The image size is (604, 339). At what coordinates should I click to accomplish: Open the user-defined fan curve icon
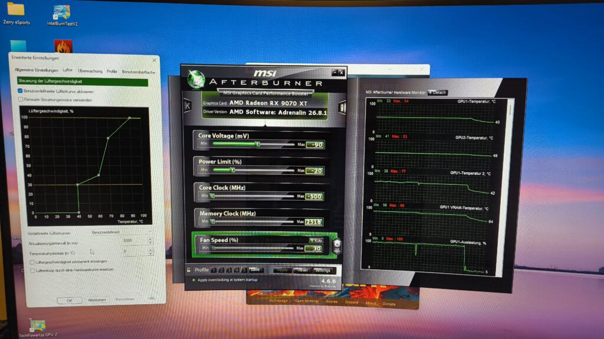tap(337, 245)
